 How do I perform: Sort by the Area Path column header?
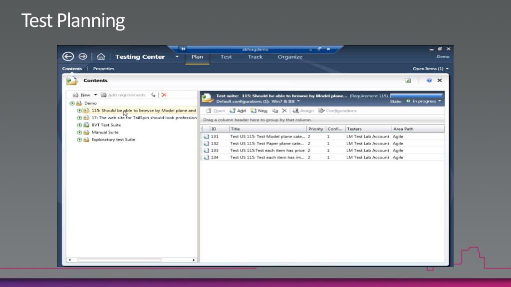click(x=418, y=129)
